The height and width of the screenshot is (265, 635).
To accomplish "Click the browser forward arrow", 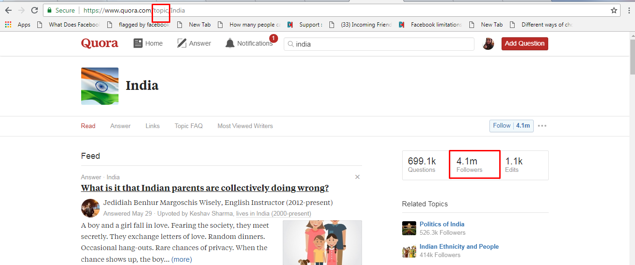I will click(21, 10).
